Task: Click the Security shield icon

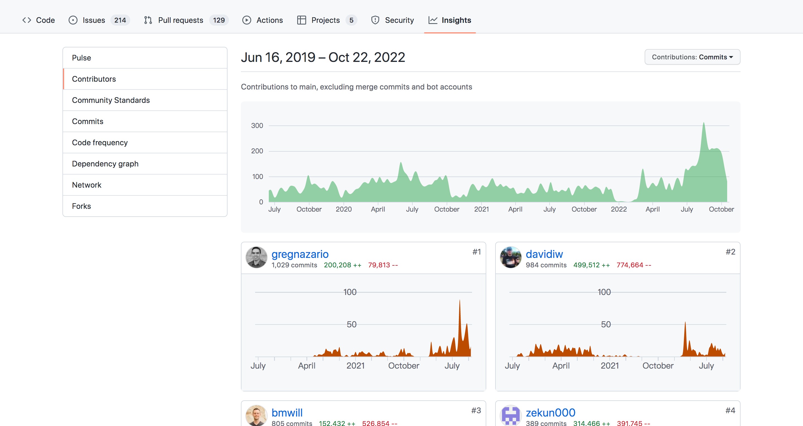Action: (x=375, y=20)
